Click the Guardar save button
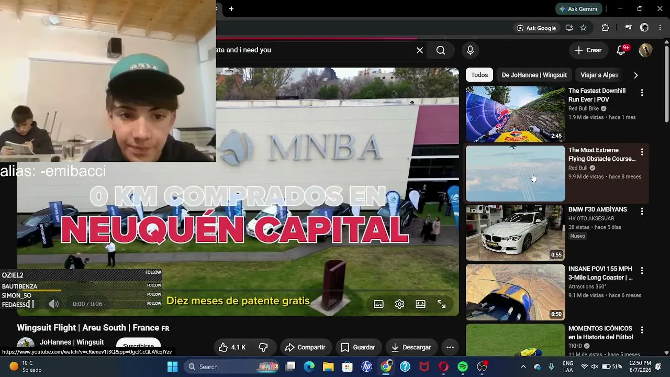The image size is (670, 377). 359,347
